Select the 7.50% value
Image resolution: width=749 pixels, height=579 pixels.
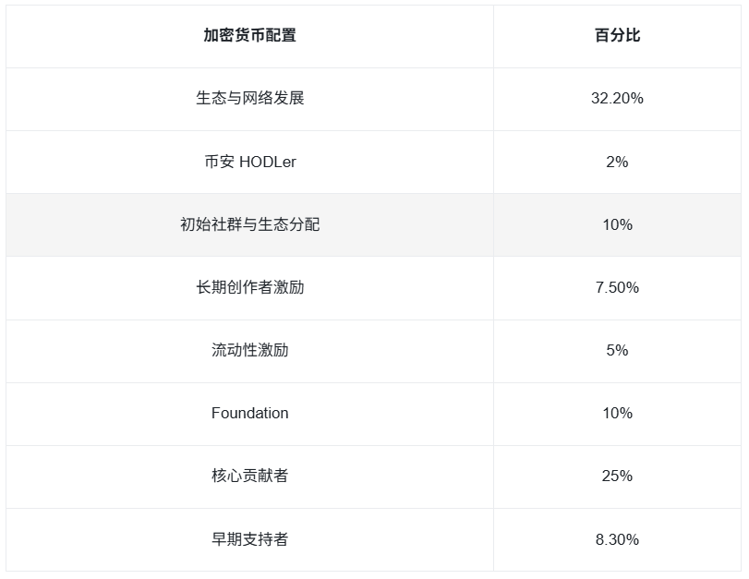(617, 287)
